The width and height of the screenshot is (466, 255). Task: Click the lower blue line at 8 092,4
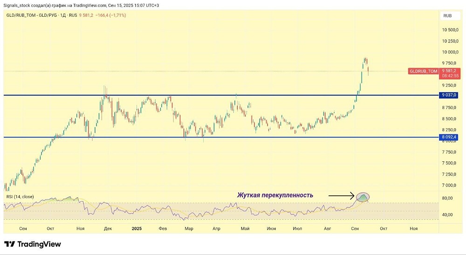point(221,138)
